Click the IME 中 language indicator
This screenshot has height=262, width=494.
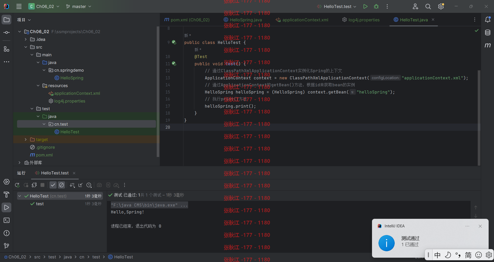pyautogui.click(x=437, y=255)
